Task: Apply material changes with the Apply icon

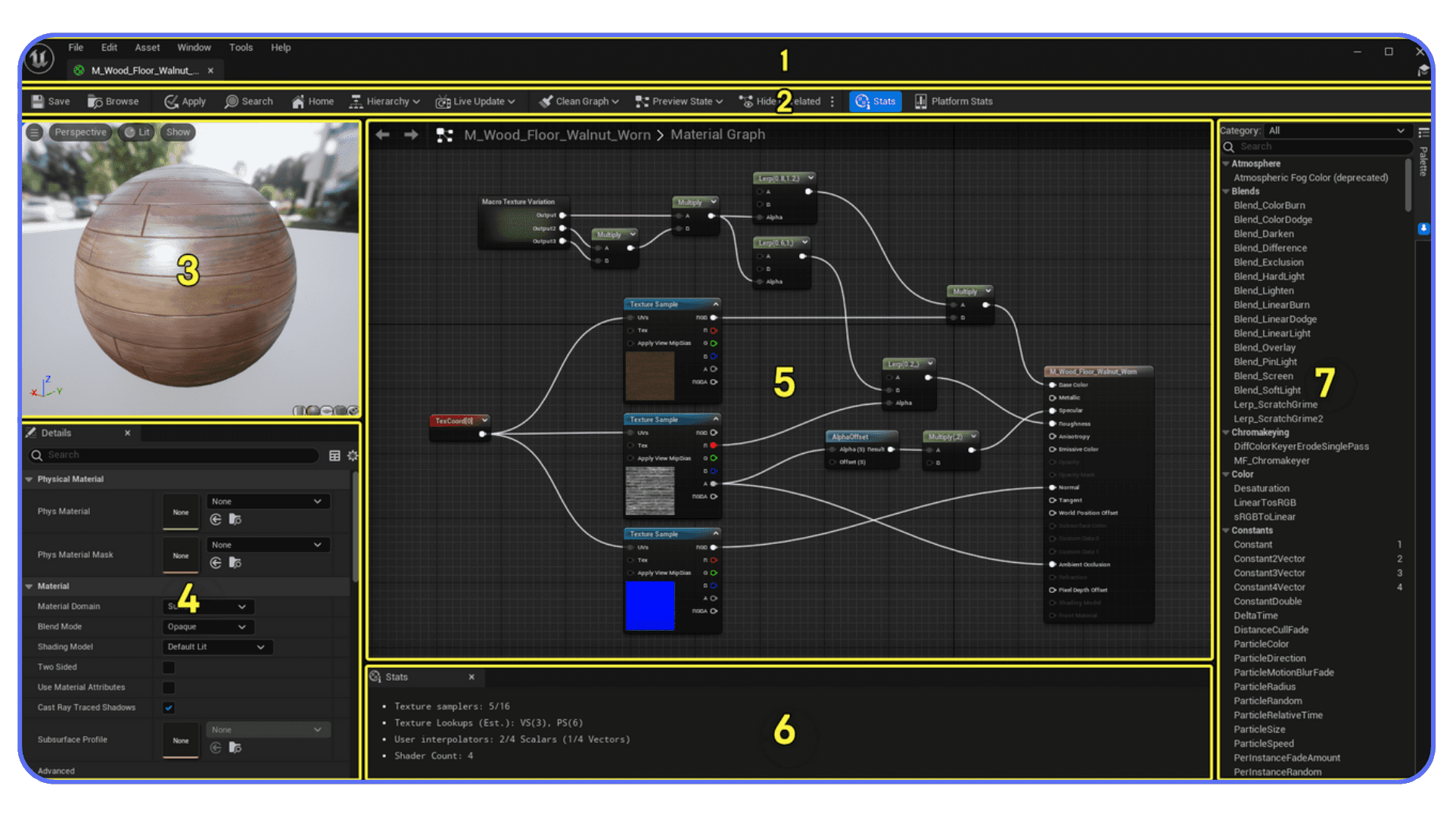Action: coord(172,101)
